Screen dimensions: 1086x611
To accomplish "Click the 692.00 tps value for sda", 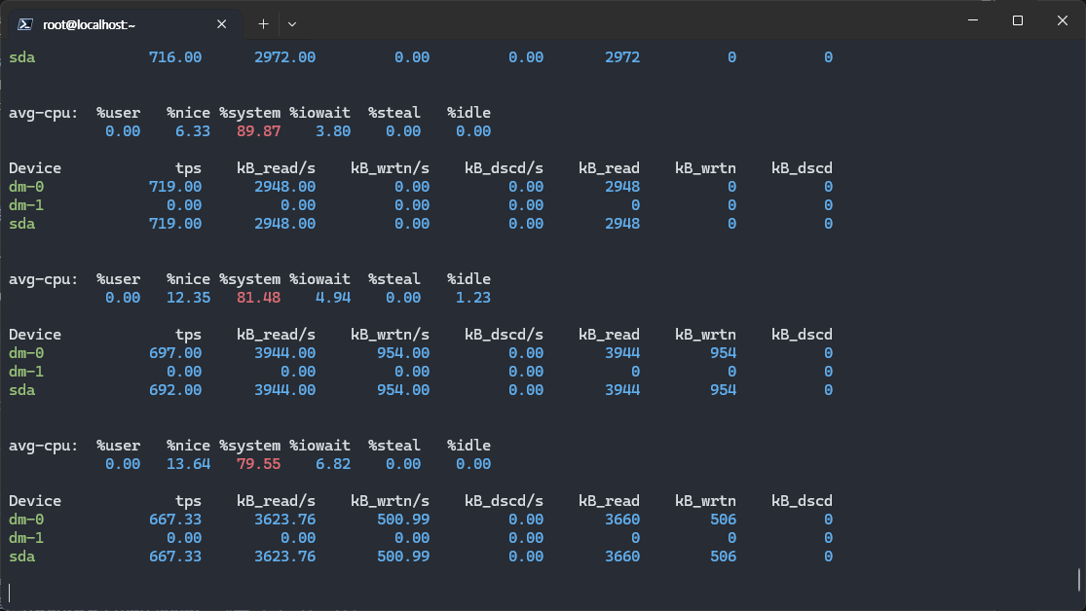I will click(x=175, y=390).
